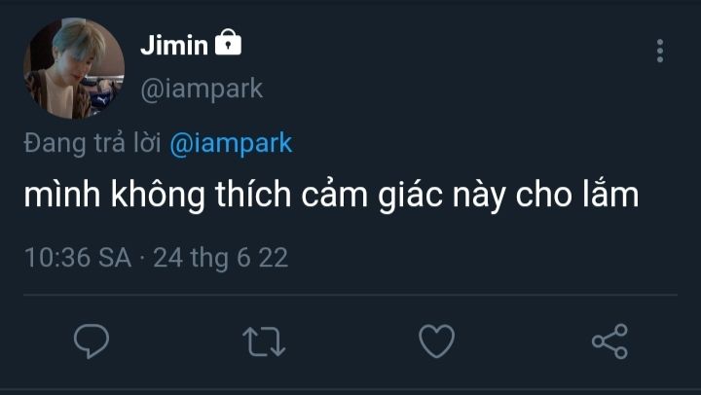This screenshot has height=395, width=701.
Task: Retweet this post with the arrows icon
Action: [x=263, y=341]
